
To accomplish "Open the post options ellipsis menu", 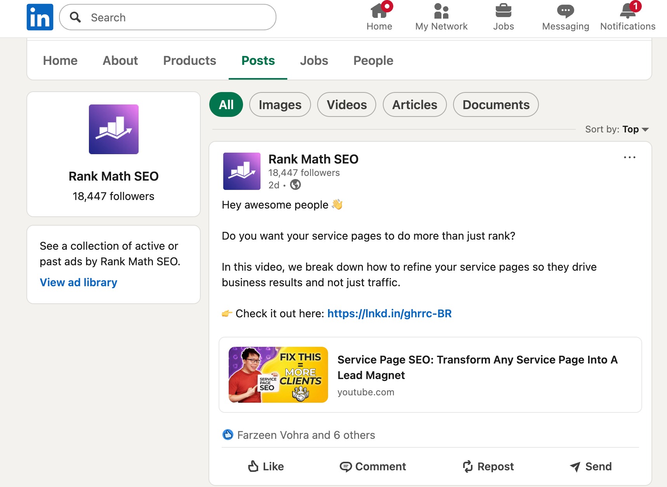I will point(630,157).
